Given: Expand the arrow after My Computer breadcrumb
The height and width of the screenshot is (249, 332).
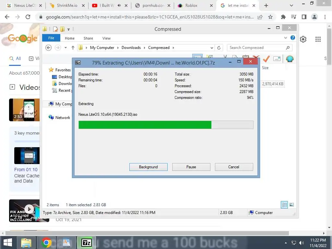Looking at the screenshot, I should [x=118, y=48].
